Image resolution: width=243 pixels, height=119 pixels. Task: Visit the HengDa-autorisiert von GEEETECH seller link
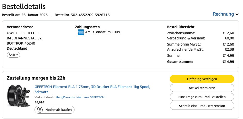pos(80,97)
